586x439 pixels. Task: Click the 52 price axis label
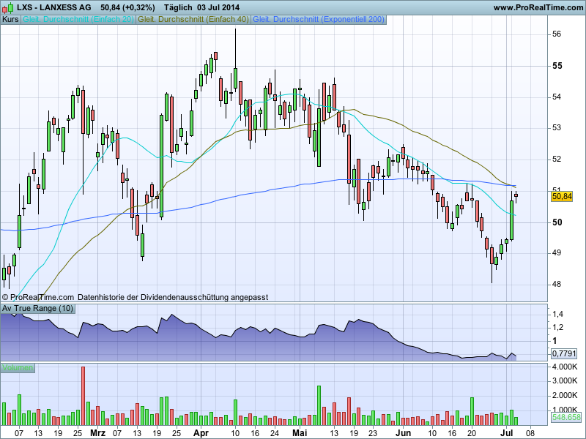(557, 160)
